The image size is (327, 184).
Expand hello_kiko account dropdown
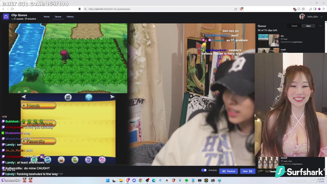tap(321, 17)
